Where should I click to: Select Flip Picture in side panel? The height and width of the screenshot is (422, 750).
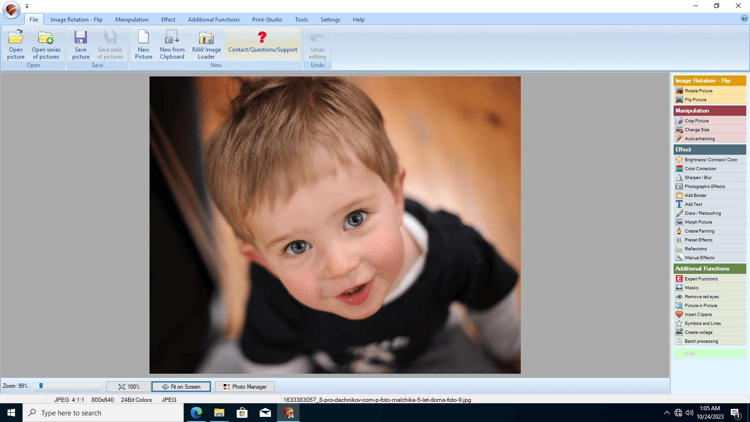coord(710,99)
